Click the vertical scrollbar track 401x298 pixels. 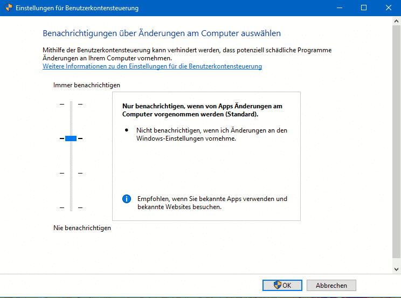coord(396,145)
